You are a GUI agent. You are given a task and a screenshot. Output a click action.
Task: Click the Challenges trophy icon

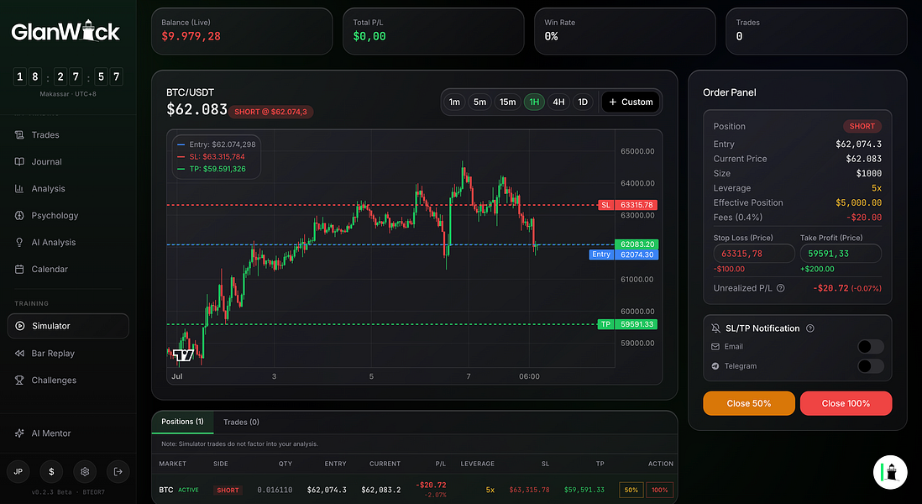(x=19, y=381)
